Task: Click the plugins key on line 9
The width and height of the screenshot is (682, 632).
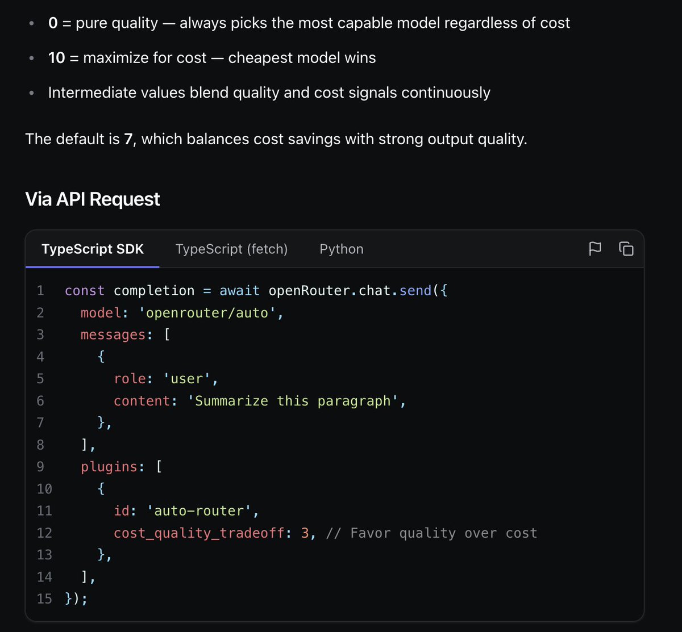Action: coord(109,467)
